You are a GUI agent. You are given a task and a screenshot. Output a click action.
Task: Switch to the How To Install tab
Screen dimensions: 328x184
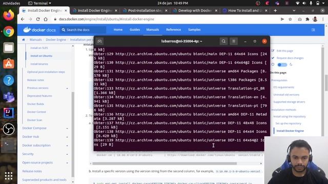point(245,10)
